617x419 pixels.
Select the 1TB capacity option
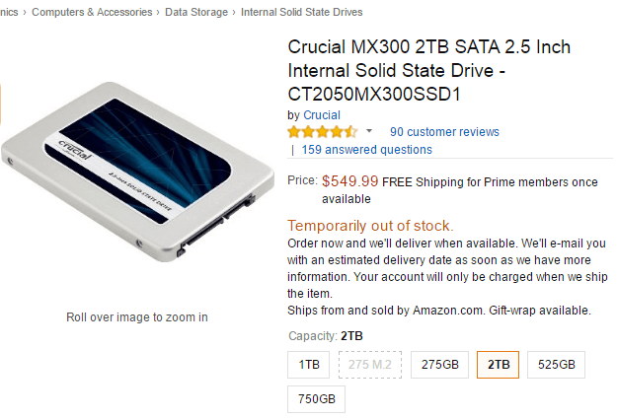[x=309, y=365]
